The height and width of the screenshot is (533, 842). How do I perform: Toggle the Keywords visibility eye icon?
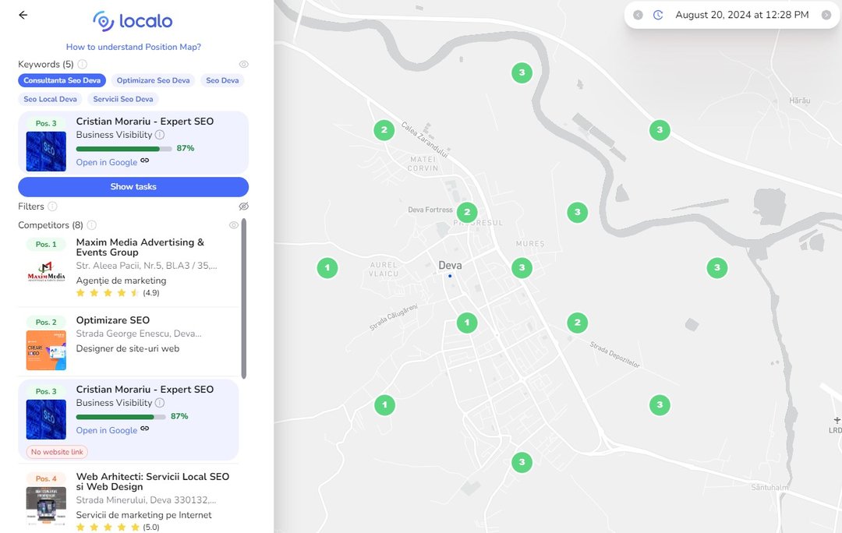243,65
